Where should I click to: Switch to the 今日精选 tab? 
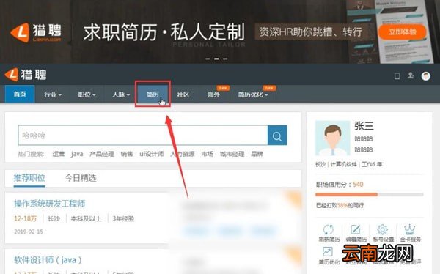[81, 178]
